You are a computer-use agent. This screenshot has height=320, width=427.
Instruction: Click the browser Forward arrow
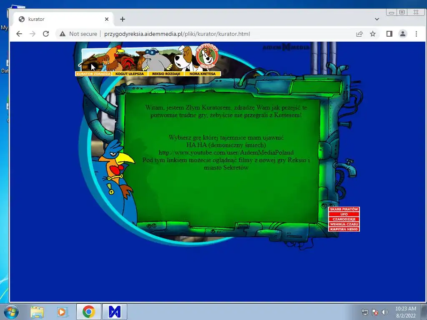[x=33, y=34]
